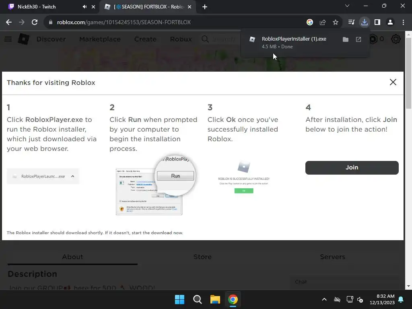
Task: Close the NickEh30 Twitch tab
Action: pos(93,7)
